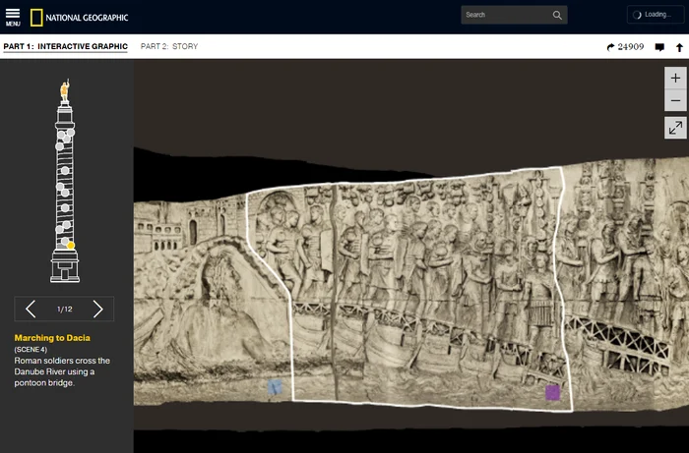
Task: Click the National Geographic logo
Action: pyautogui.click(x=79, y=18)
